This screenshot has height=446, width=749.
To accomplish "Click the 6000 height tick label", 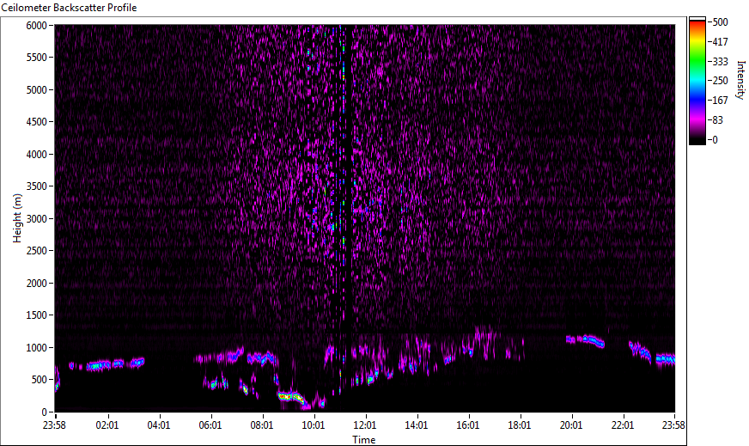I will 36,25.
